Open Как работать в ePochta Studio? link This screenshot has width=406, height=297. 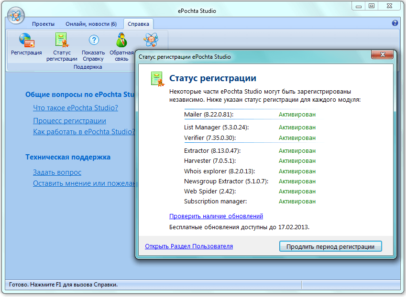coord(84,132)
